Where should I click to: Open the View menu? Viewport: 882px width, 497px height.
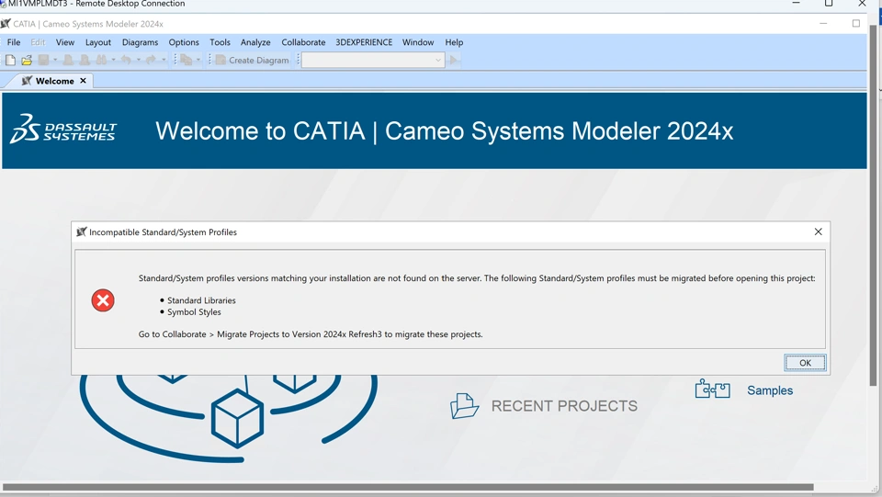click(x=64, y=42)
